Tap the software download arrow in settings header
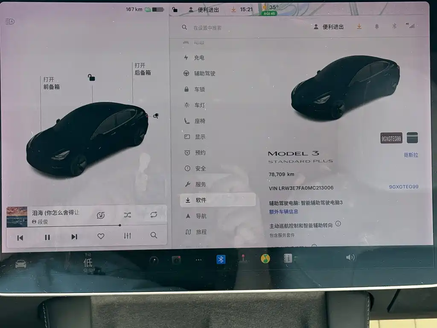The width and height of the screenshot is (437, 328). pos(359,26)
